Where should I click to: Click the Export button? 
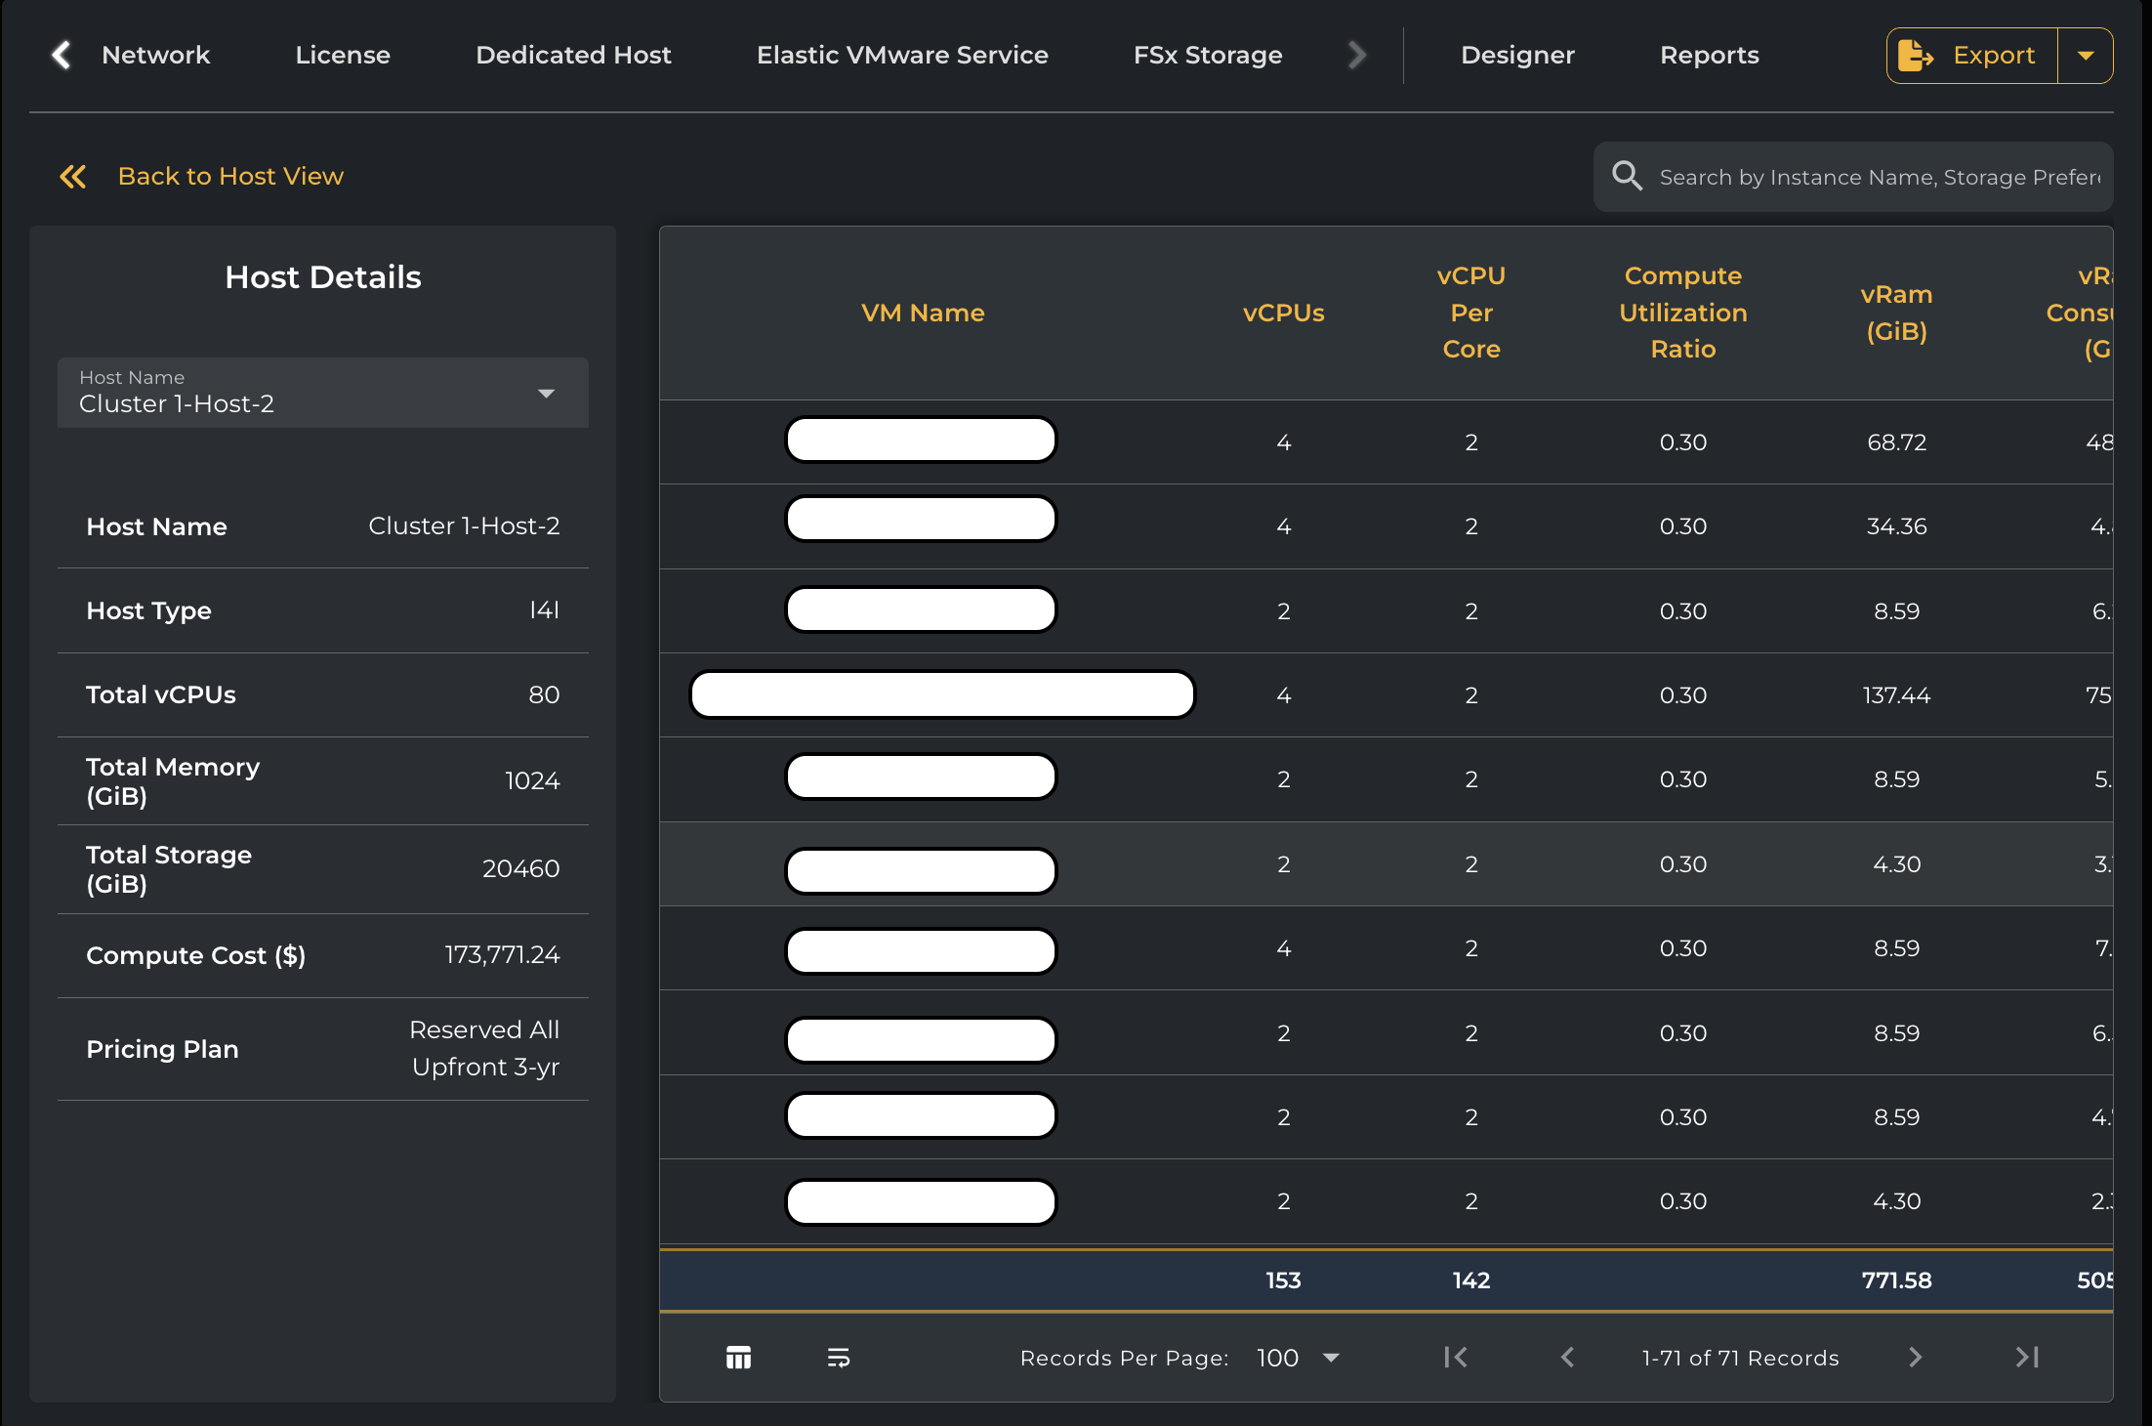click(1971, 56)
